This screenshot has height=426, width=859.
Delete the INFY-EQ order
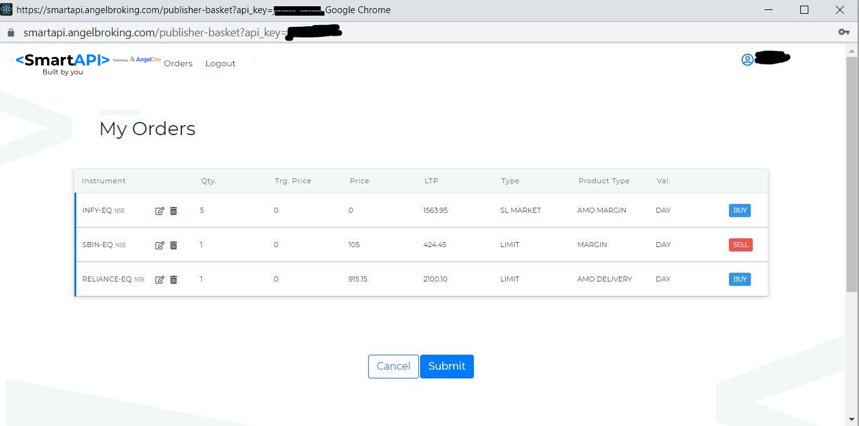[174, 211]
